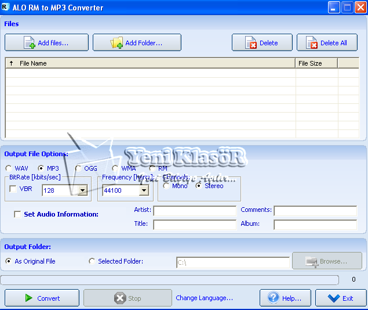This screenshot has width=368, height=310.
Task: Click into the Artist text field
Action: click(194, 210)
